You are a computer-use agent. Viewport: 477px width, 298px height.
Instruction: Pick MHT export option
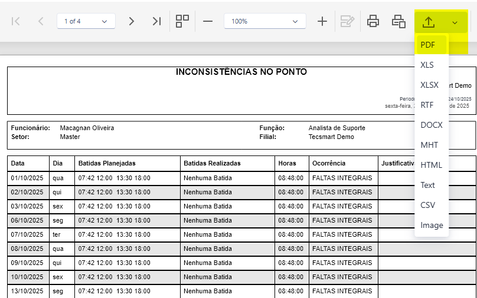pyautogui.click(x=431, y=145)
